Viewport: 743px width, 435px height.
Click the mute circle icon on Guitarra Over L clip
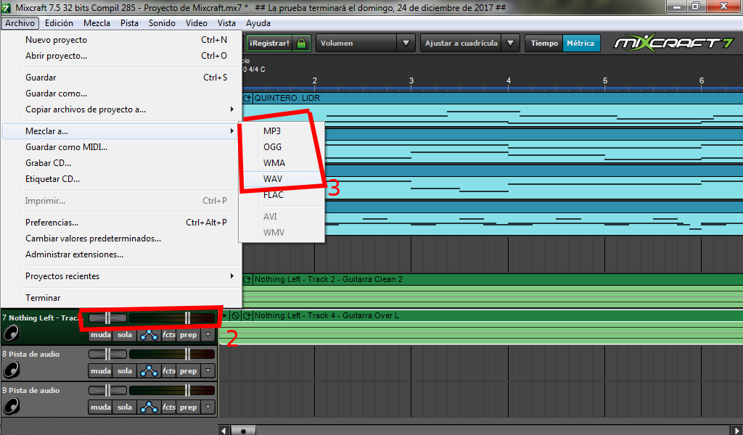coord(235,315)
